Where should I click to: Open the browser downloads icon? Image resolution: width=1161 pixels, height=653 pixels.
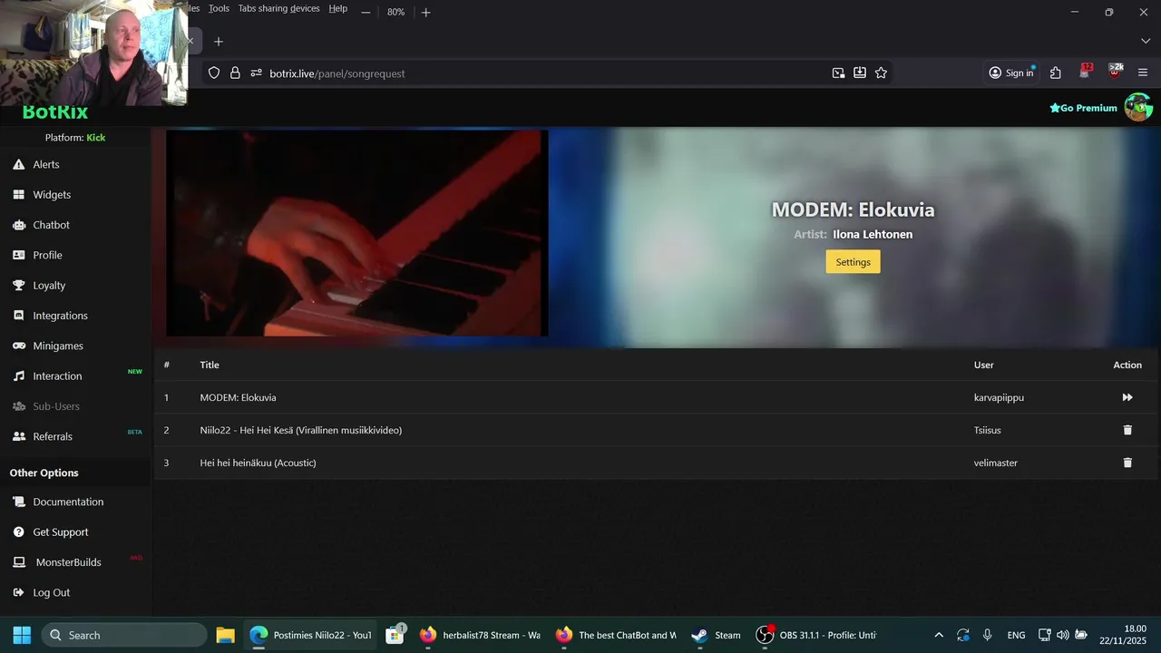coord(860,73)
